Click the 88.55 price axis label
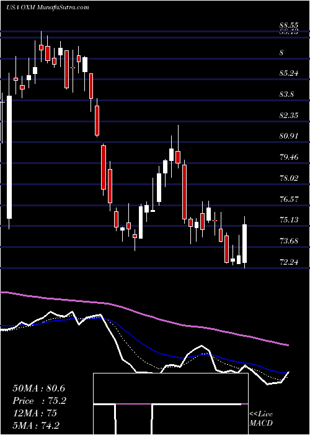The height and width of the screenshot is (435, 310). (289, 26)
